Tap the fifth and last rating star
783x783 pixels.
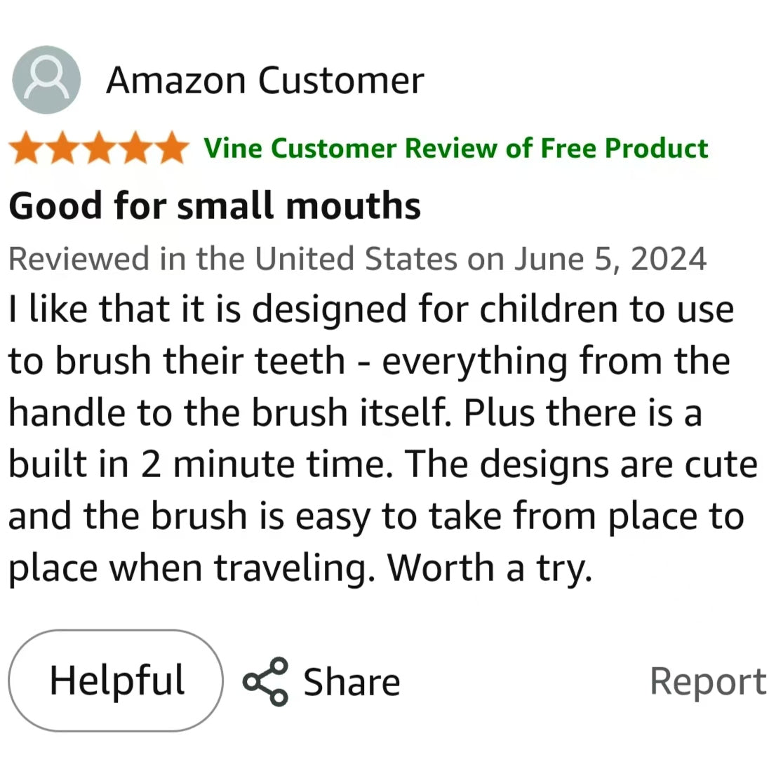pyautogui.click(x=170, y=149)
